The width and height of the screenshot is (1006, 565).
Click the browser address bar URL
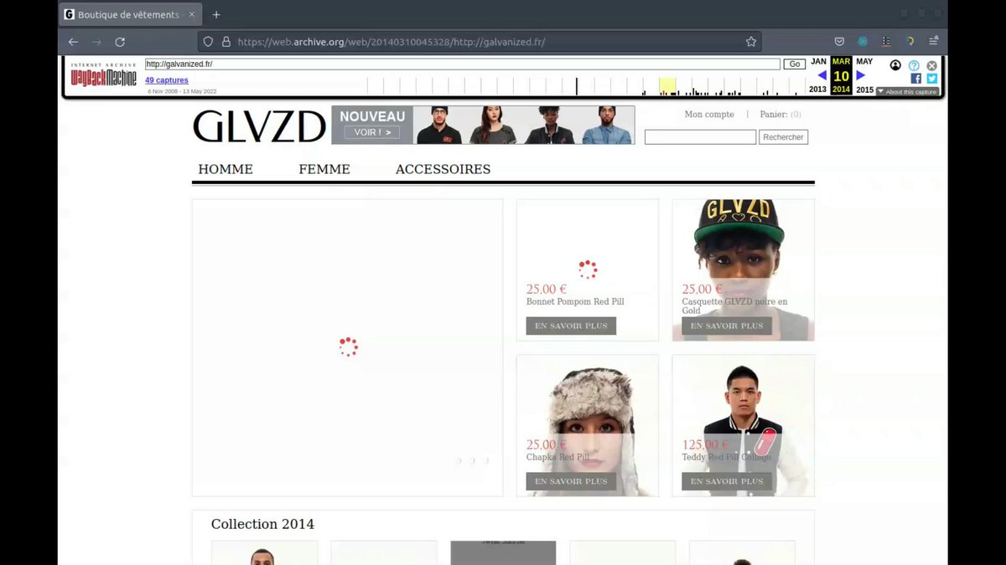click(392, 42)
